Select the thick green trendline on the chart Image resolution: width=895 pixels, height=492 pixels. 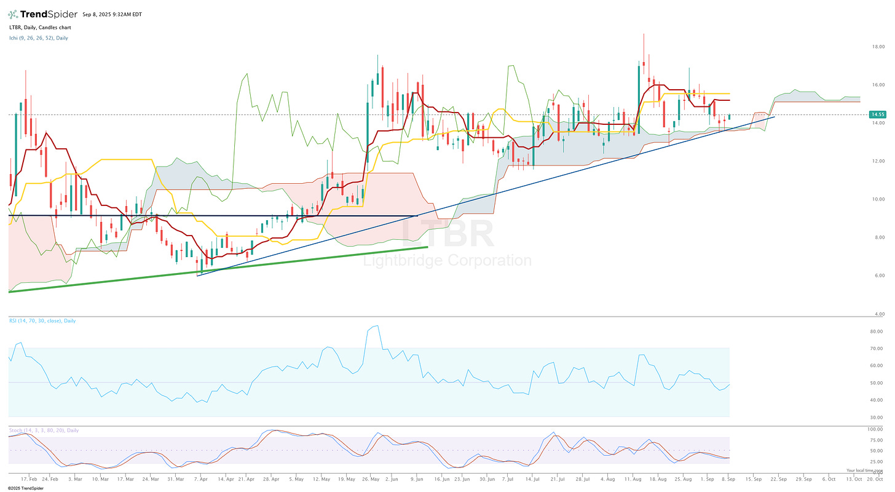pos(218,269)
